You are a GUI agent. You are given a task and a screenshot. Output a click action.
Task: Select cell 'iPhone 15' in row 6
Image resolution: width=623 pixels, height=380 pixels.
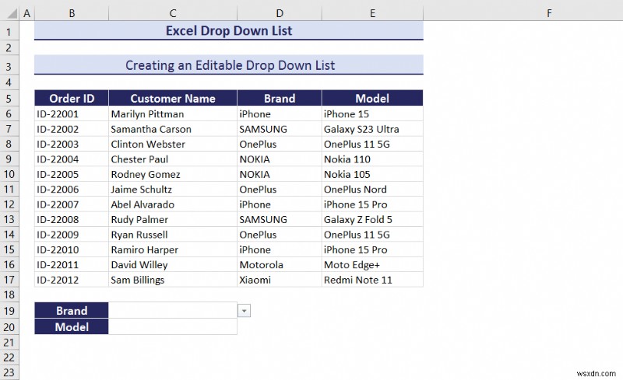click(372, 113)
